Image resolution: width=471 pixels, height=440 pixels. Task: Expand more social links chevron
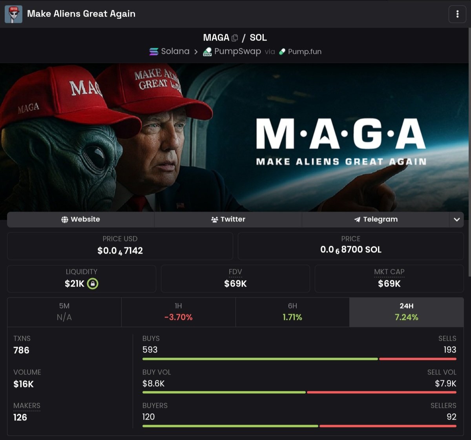(456, 219)
